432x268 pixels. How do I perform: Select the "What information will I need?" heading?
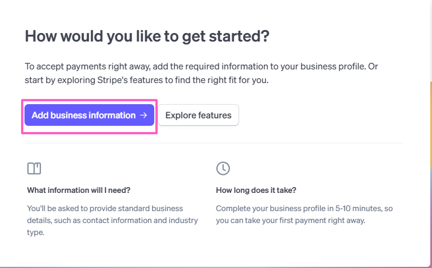click(83, 190)
